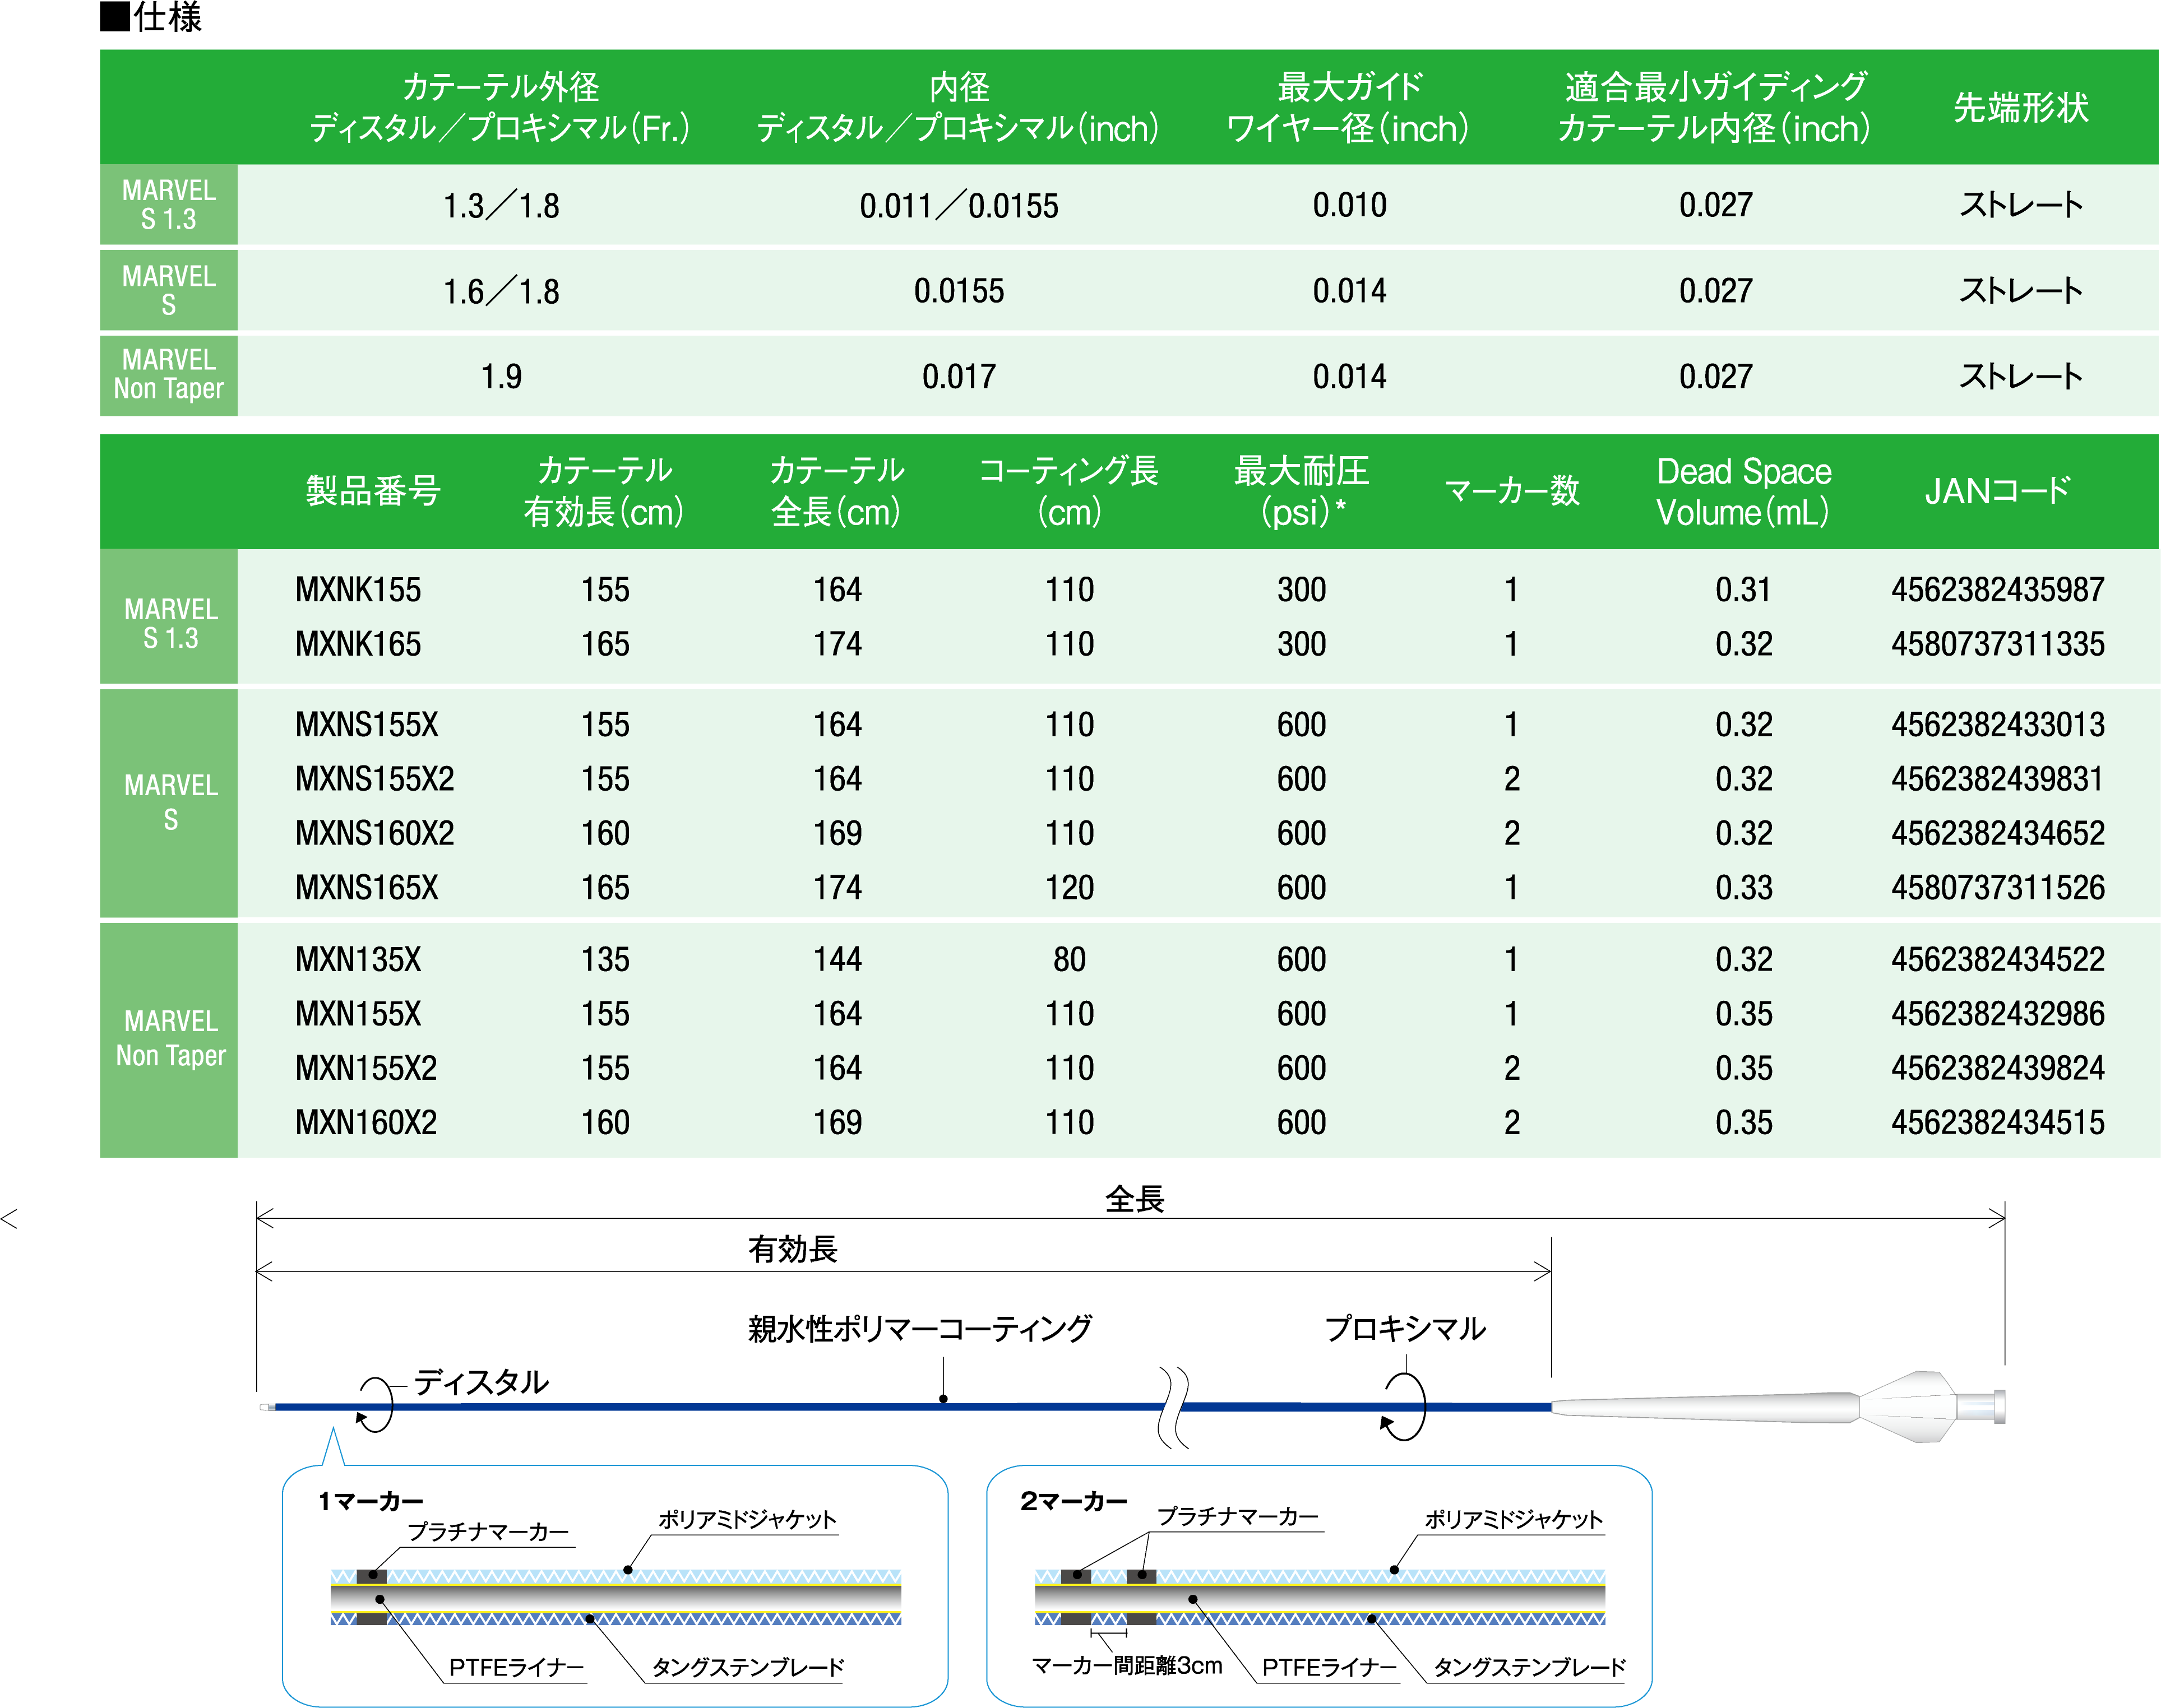This screenshot has width=2161, height=1708.
Task: Click the 2マーカー inset title
Action: click(x=1073, y=1501)
